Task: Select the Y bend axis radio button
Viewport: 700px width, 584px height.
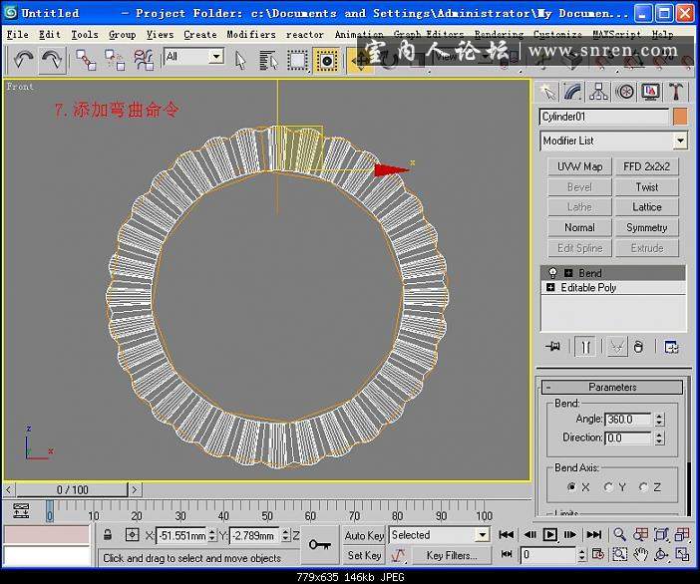Action: point(608,487)
